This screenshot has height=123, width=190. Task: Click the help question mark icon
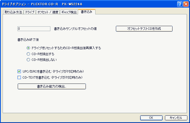coord(180,4)
